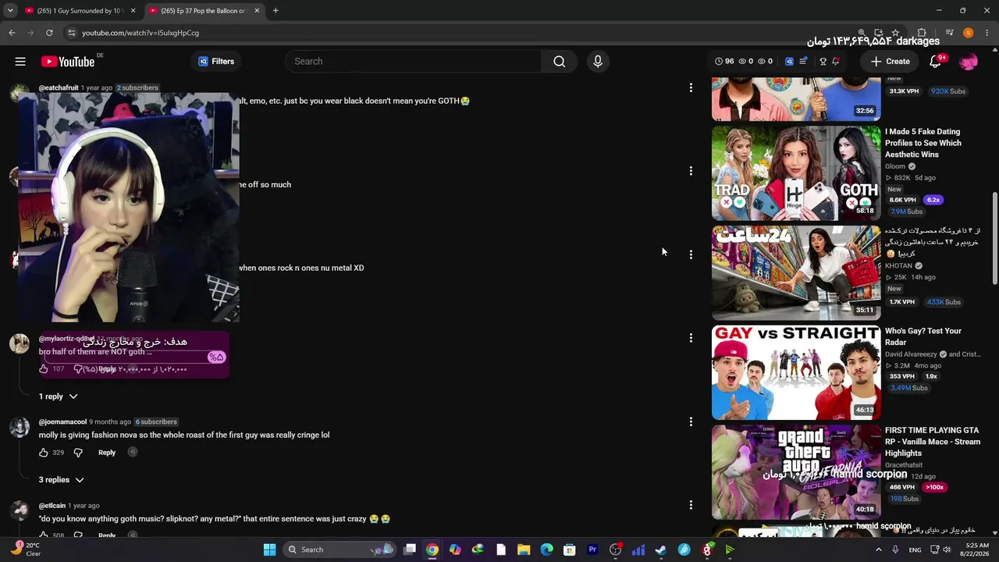999x562 pixels.
Task: Open the YouTube account avatar menu
Action: (x=969, y=62)
